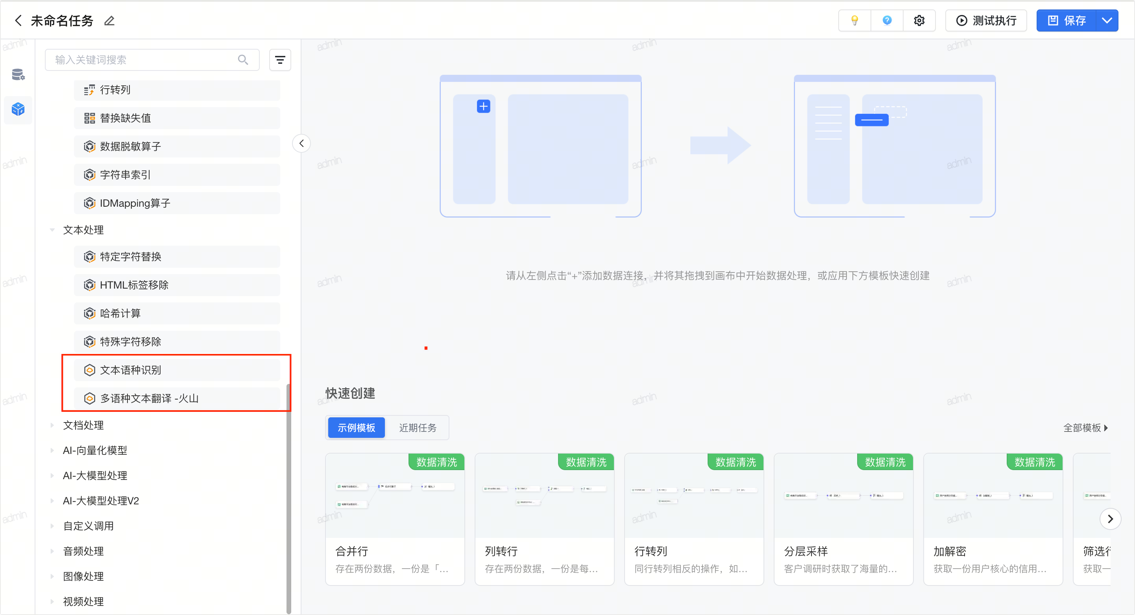Expand the 自定义调用 category
1135x615 pixels.
[52, 526]
